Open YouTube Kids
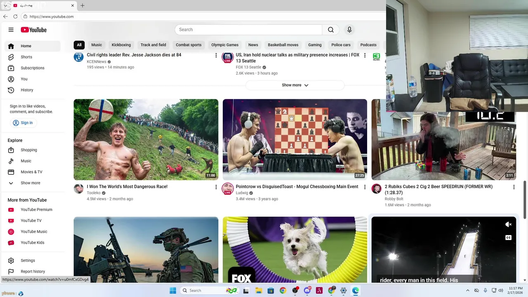This screenshot has width=528, height=297. tap(33, 243)
